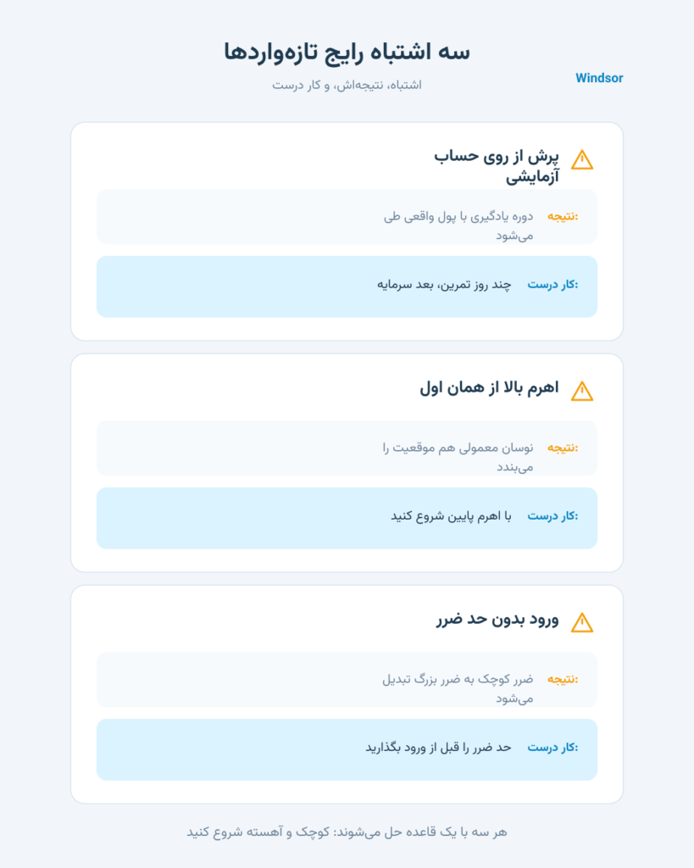Select the heading اهرم بالا از همان اول
The image size is (694, 868).
489,387
